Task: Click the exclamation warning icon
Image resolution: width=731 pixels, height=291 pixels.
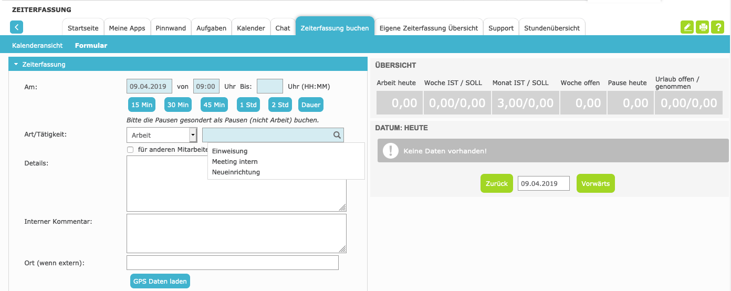Action: (391, 151)
